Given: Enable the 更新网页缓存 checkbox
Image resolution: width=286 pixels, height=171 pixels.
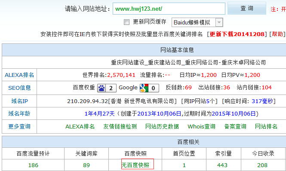Looking at the screenshot, I should click(x=126, y=22).
